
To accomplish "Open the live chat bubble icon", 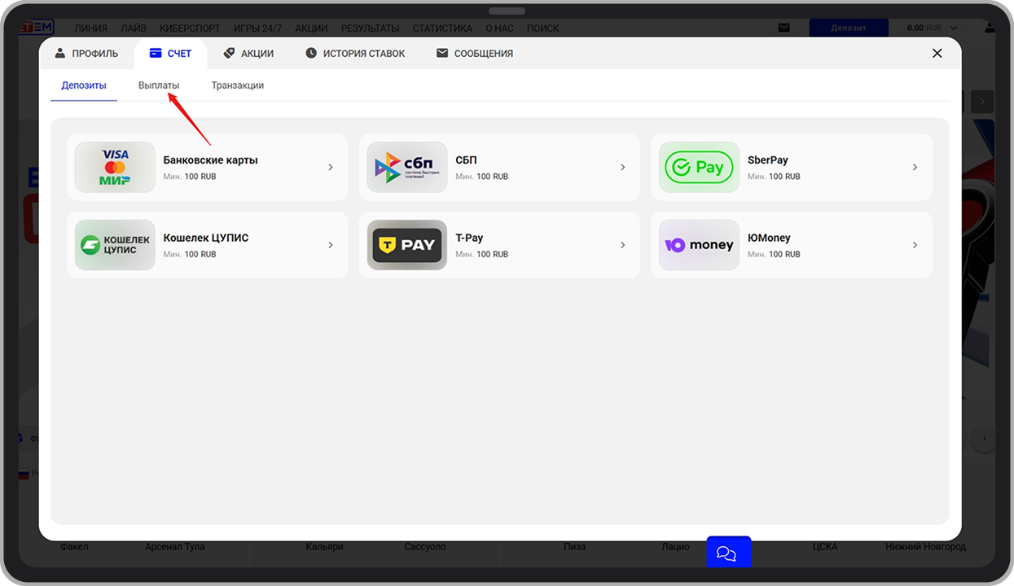I will (x=726, y=553).
